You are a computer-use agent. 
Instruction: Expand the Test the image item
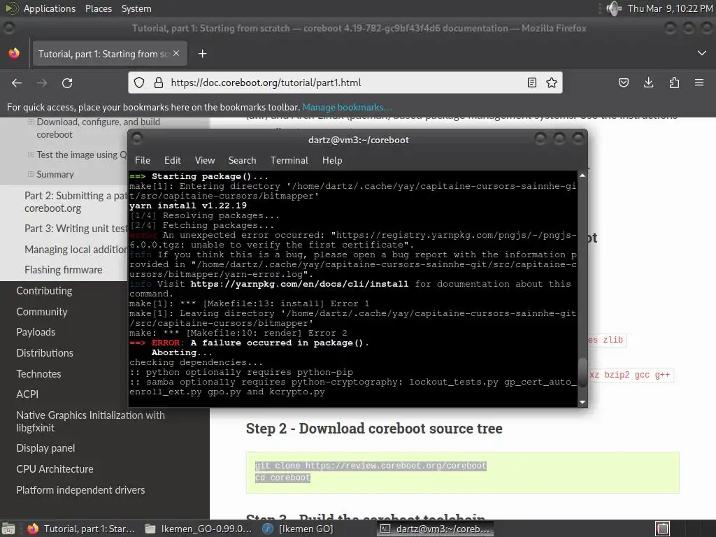(31, 155)
